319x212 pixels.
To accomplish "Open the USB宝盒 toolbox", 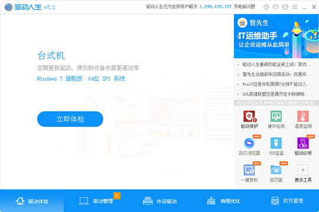I will pyautogui.click(x=276, y=146).
